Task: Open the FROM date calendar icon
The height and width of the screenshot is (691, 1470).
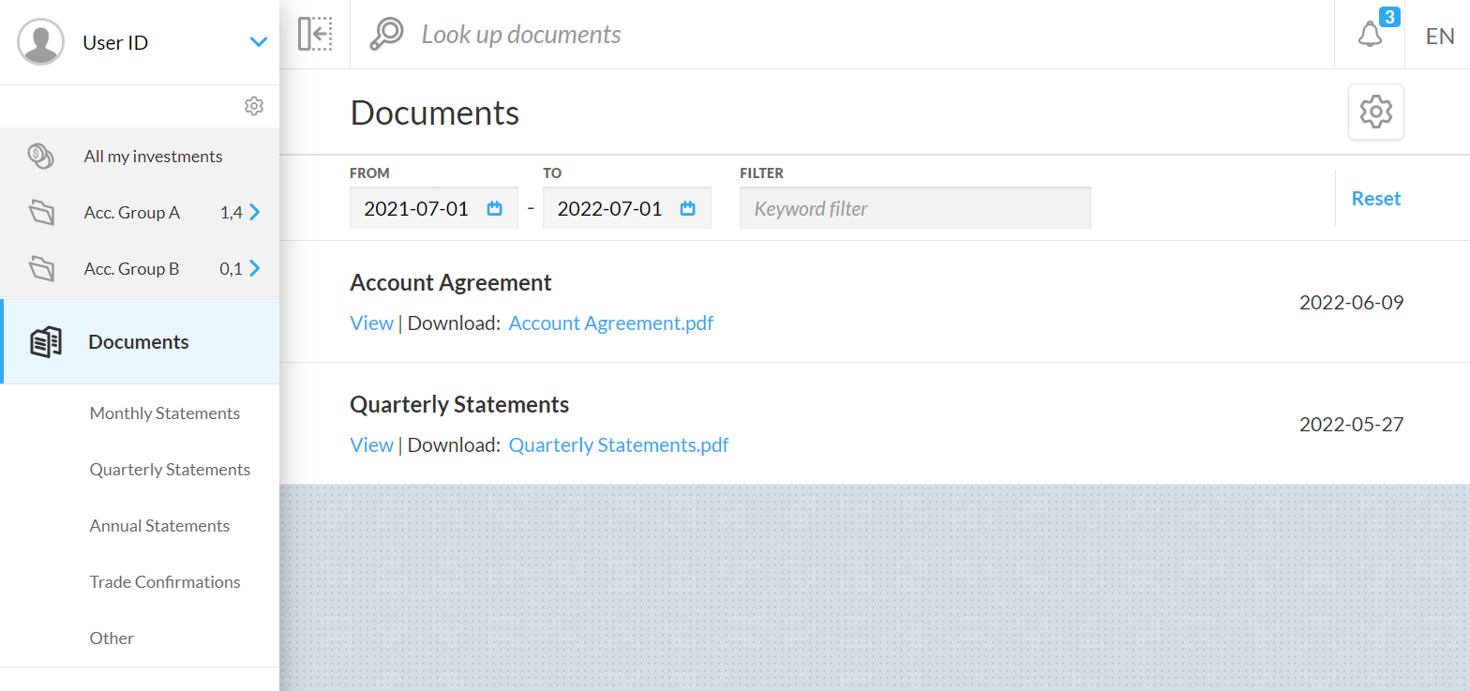Action: pyautogui.click(x=495, y=208)
